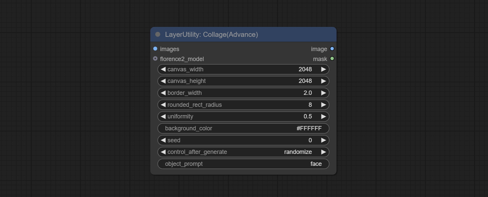This screenshot has width=488, height=197.
Task: Decrease uniformity with the left arrow
Action: point(163,116)
